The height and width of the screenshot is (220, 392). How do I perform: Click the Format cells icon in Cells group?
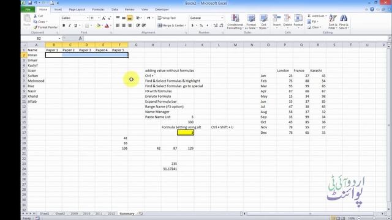click(x=298, y=18)
